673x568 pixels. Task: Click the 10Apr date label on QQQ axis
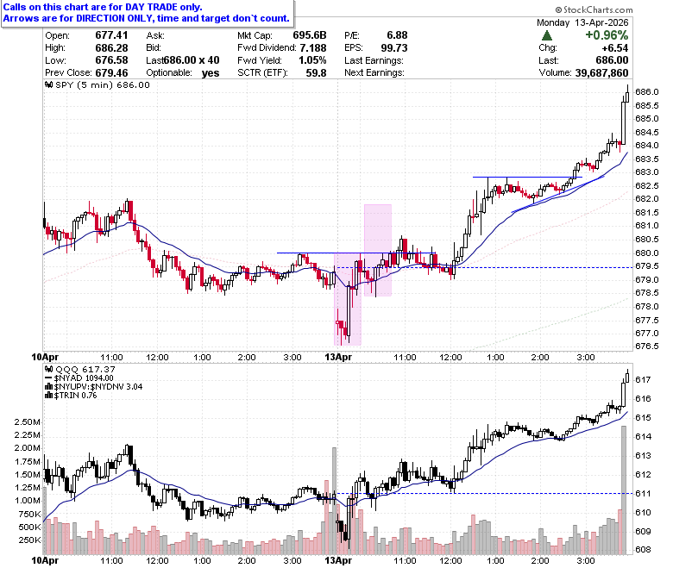(x=45, y=560)
